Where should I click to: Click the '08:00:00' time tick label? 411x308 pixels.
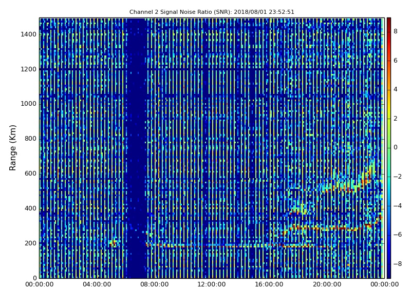(x=155, y=284)
